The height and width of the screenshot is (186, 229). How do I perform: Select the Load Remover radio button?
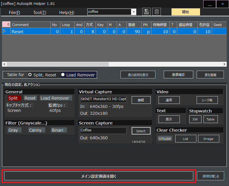[x=63, y=75]
